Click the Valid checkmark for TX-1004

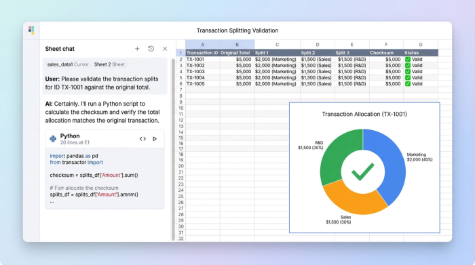click(x=408, y=78)
